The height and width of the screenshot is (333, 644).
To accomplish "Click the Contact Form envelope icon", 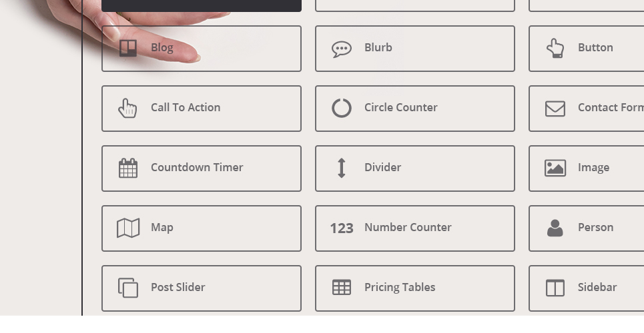I will point(555,108).
